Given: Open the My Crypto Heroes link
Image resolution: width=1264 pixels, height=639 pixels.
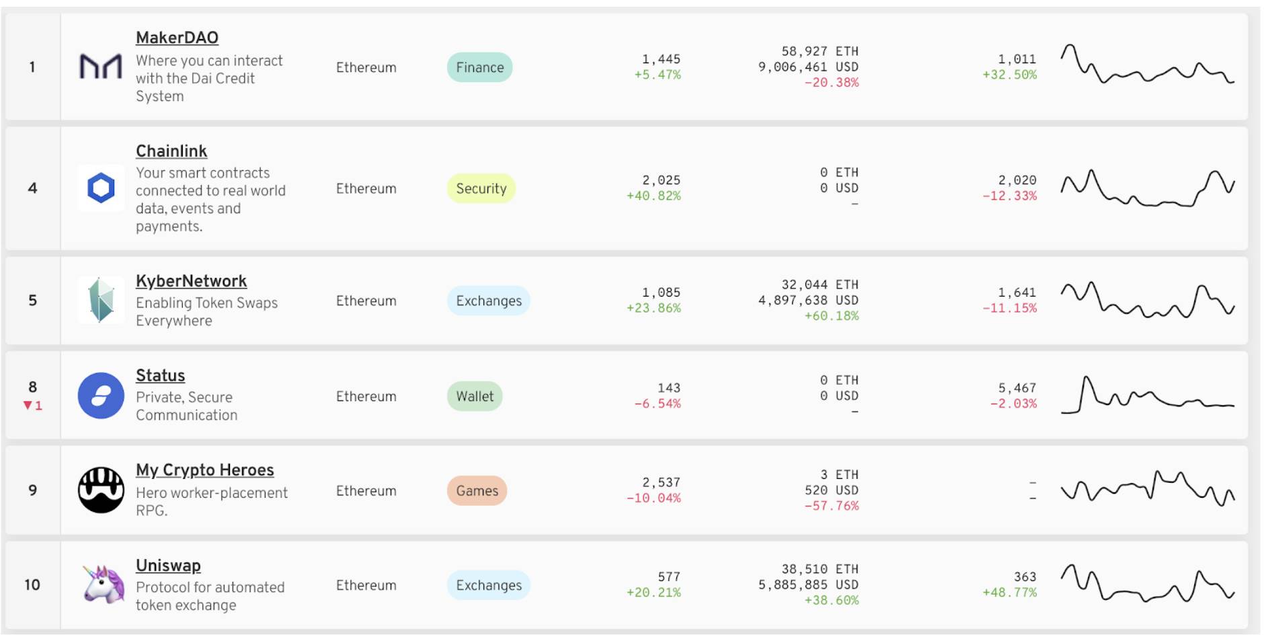Looking at the screenshot, I should [204, 470].
